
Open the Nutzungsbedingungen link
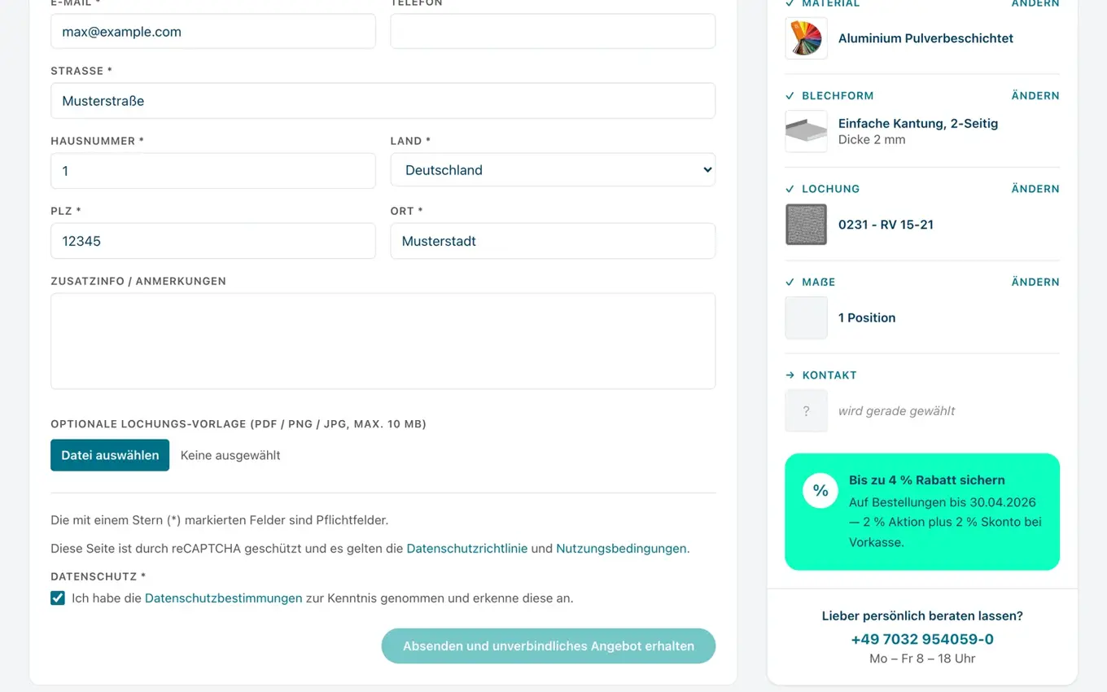[x=621, y=549]
